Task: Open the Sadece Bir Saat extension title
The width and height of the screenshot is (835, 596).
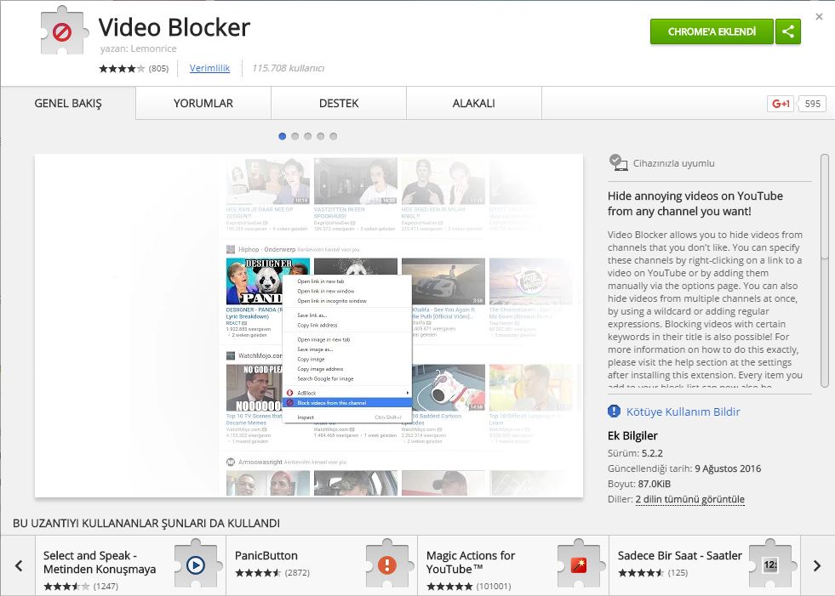Action: 680,555
